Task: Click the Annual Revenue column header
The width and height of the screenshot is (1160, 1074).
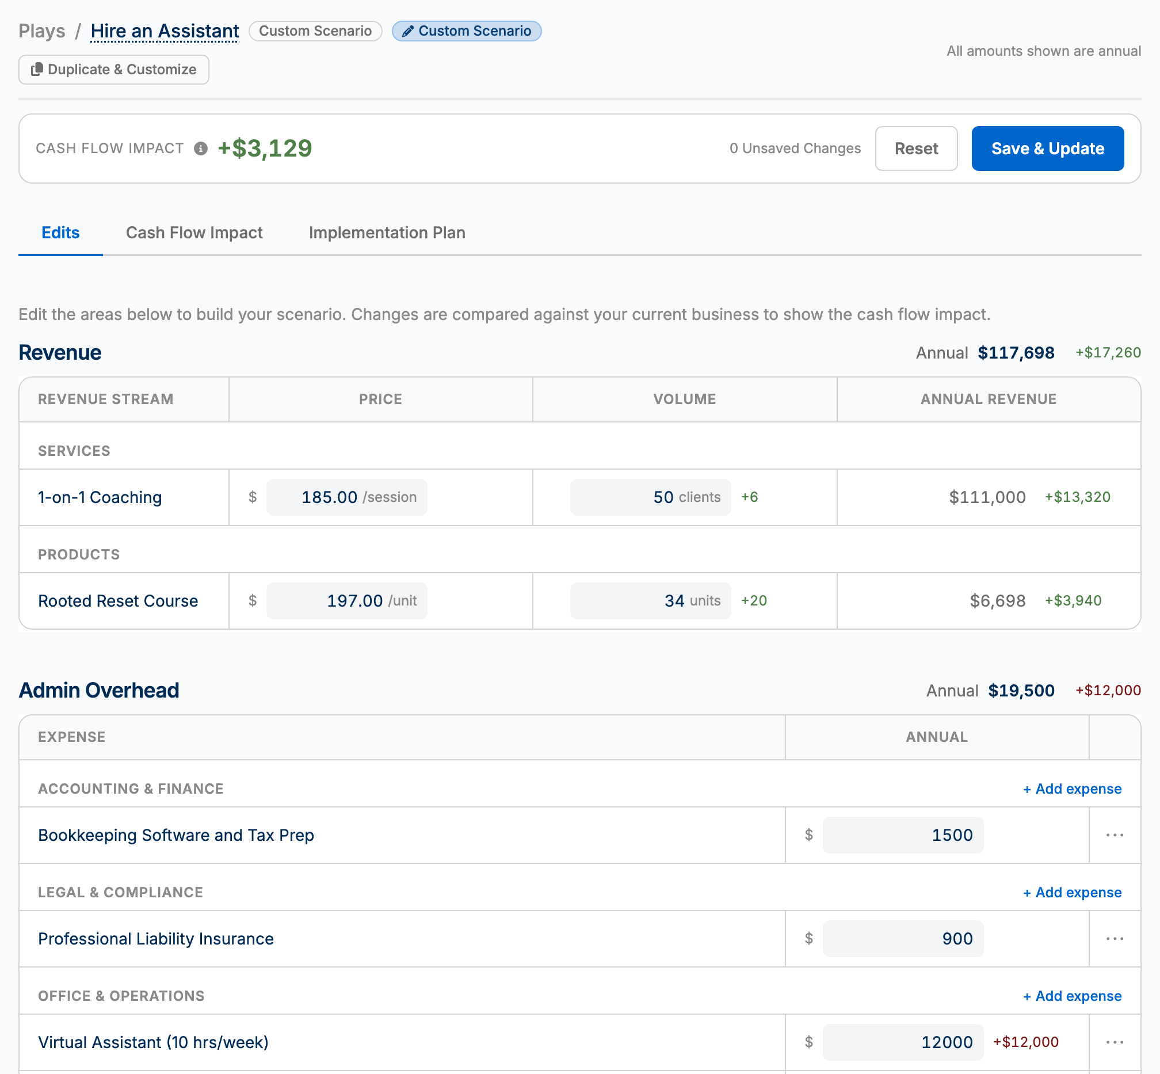Action: 988,399
